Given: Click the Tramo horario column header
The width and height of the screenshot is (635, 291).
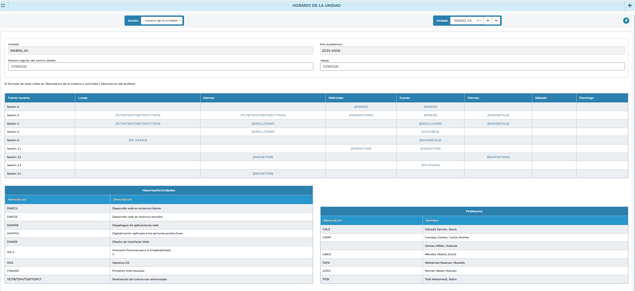Looking at the screenshot, I should click(x=19, y=98).
